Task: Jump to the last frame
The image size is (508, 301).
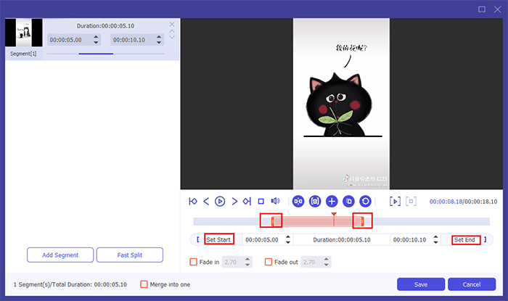Action: pyautogui.click(x=247, y=202)
